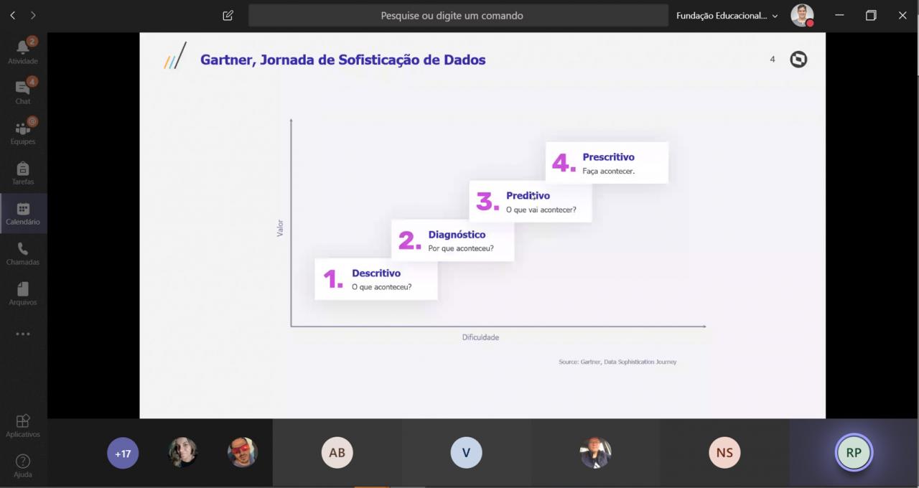Viewport: 919px width, 488px height.
Task: Expand the Fundação Educacional organization dropdown
Action: (727, 15)
